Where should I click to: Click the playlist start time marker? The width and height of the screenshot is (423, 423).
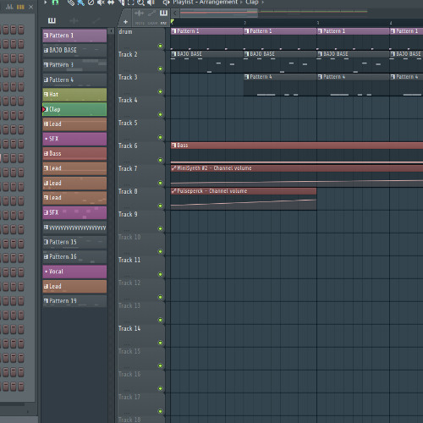click(x=173, y=21)
